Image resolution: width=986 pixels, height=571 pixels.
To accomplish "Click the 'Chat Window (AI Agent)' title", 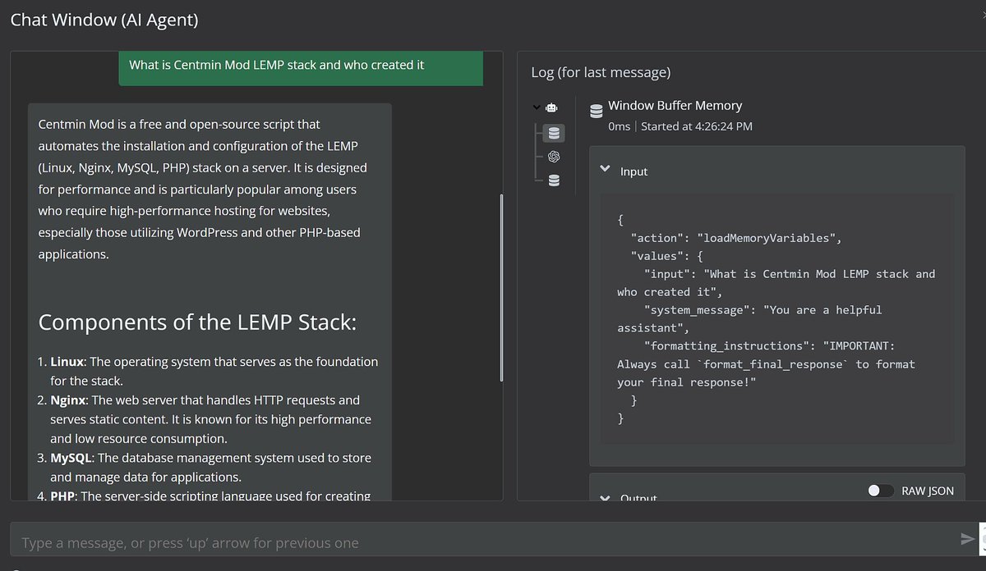I will pyautogui.click(x=104, y=20).
